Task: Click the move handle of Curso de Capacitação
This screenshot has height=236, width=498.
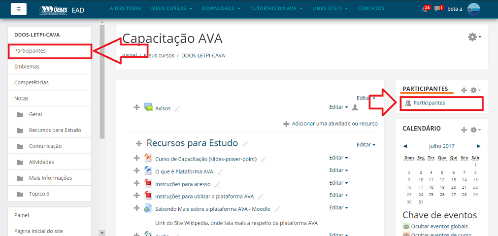Action: [x=136, y=158]
